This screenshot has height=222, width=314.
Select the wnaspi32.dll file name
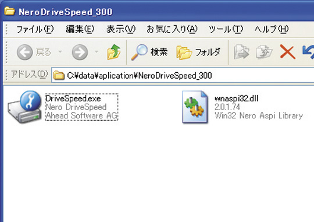pyautogui.click(x=236, y=98)
